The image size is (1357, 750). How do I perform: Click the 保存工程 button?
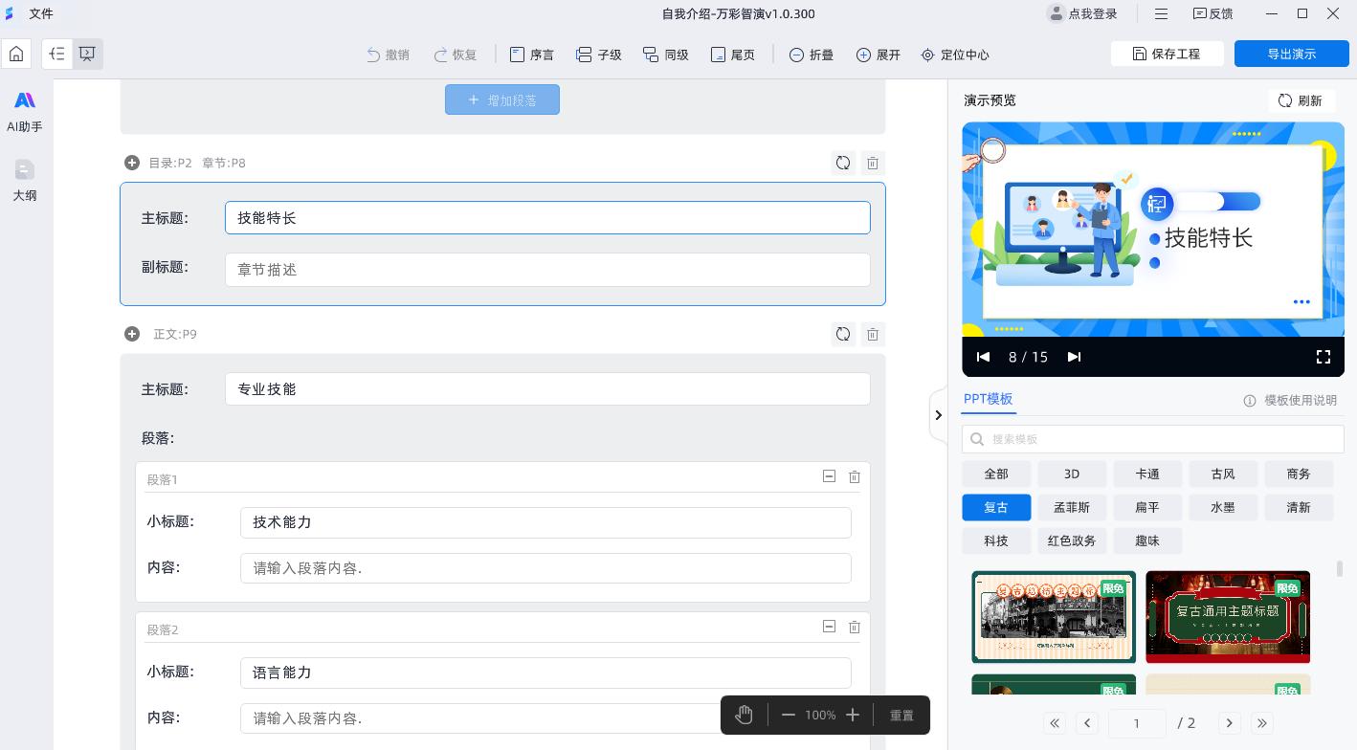(x=1167, y=54)
